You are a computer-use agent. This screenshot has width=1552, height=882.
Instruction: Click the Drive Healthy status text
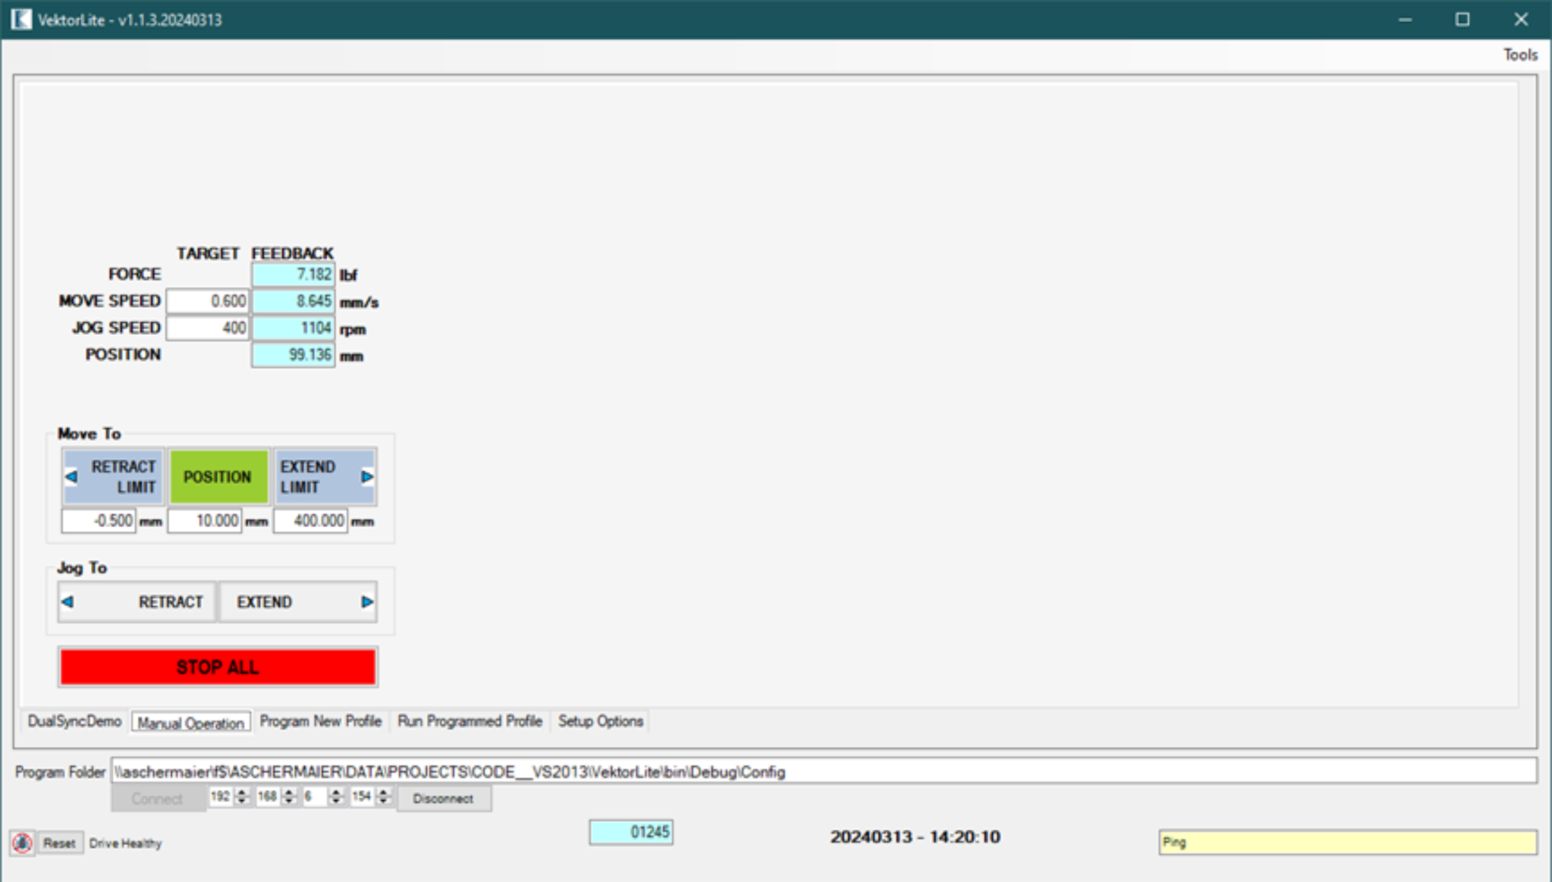(125, 843)
